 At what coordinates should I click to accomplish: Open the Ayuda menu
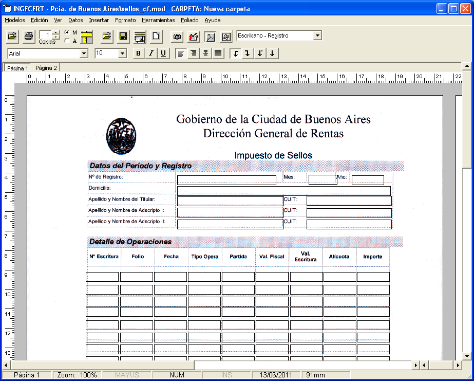[x=213, y=20]
